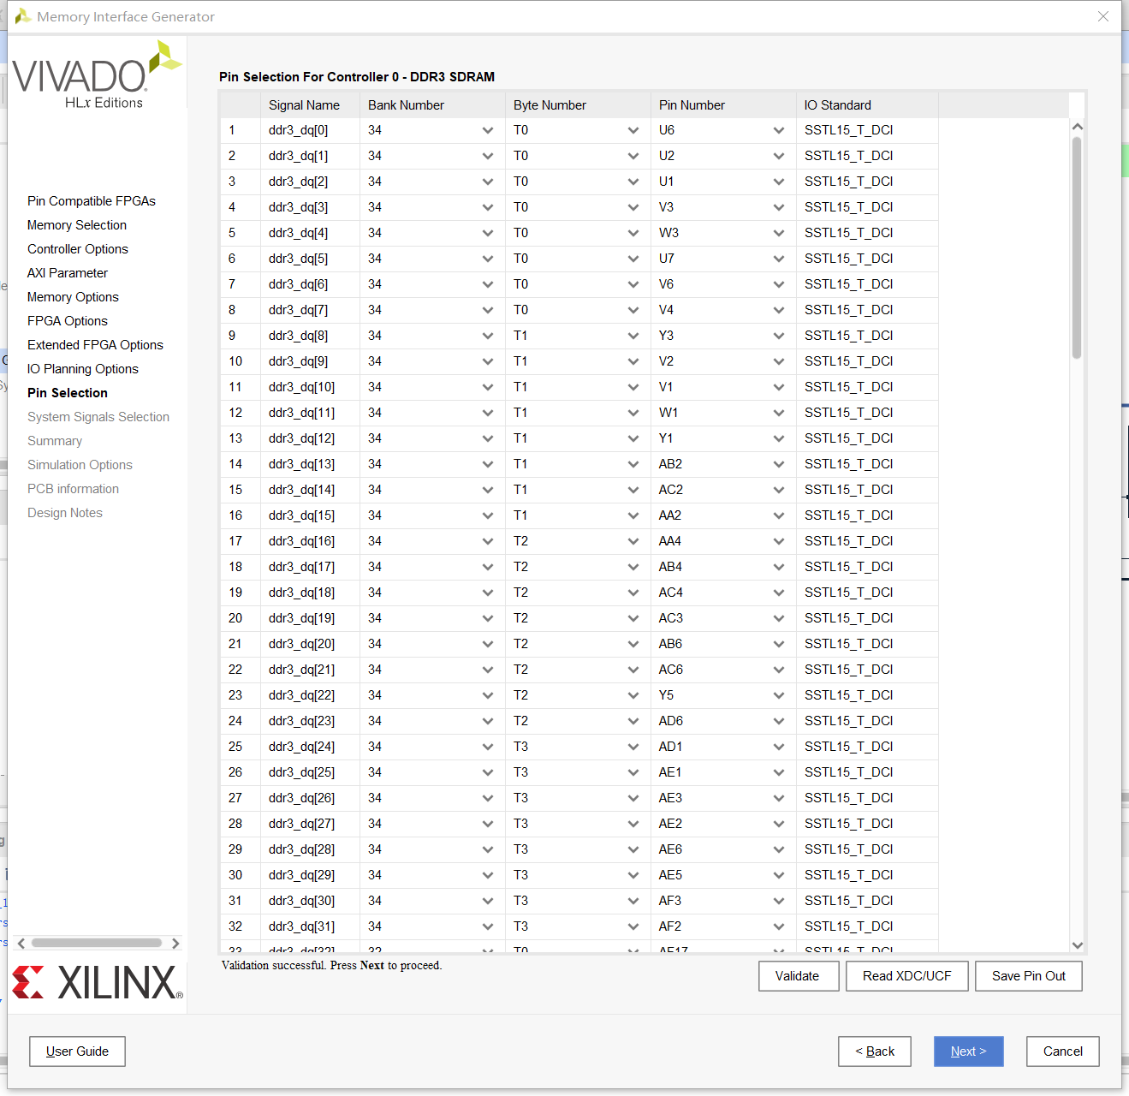Expand Byte Number dropdown for ddr3_dq[8]
Image resolution: width=1129 pixels, height=1096 pixels.
tap(633, 336)
